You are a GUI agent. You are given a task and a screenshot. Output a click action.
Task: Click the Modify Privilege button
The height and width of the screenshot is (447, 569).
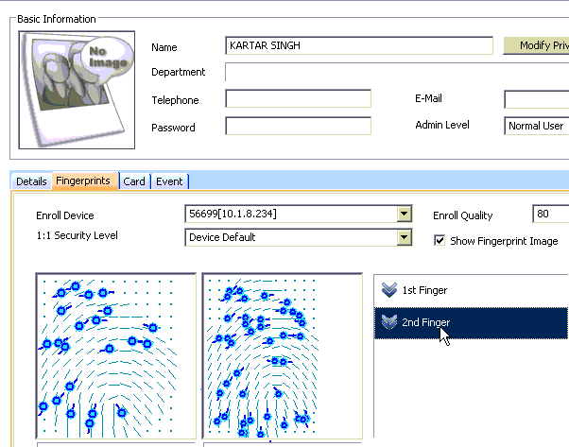point(536,46)
